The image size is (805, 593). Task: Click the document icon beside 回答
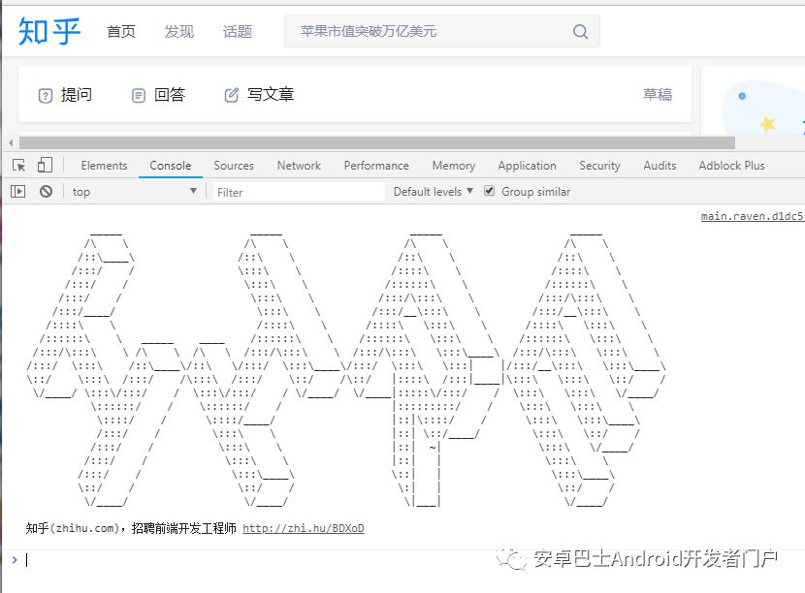[x=138, y=95]
